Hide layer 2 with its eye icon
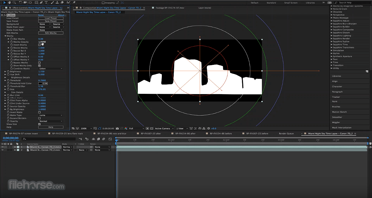372x198 pixels. [2, 150]
